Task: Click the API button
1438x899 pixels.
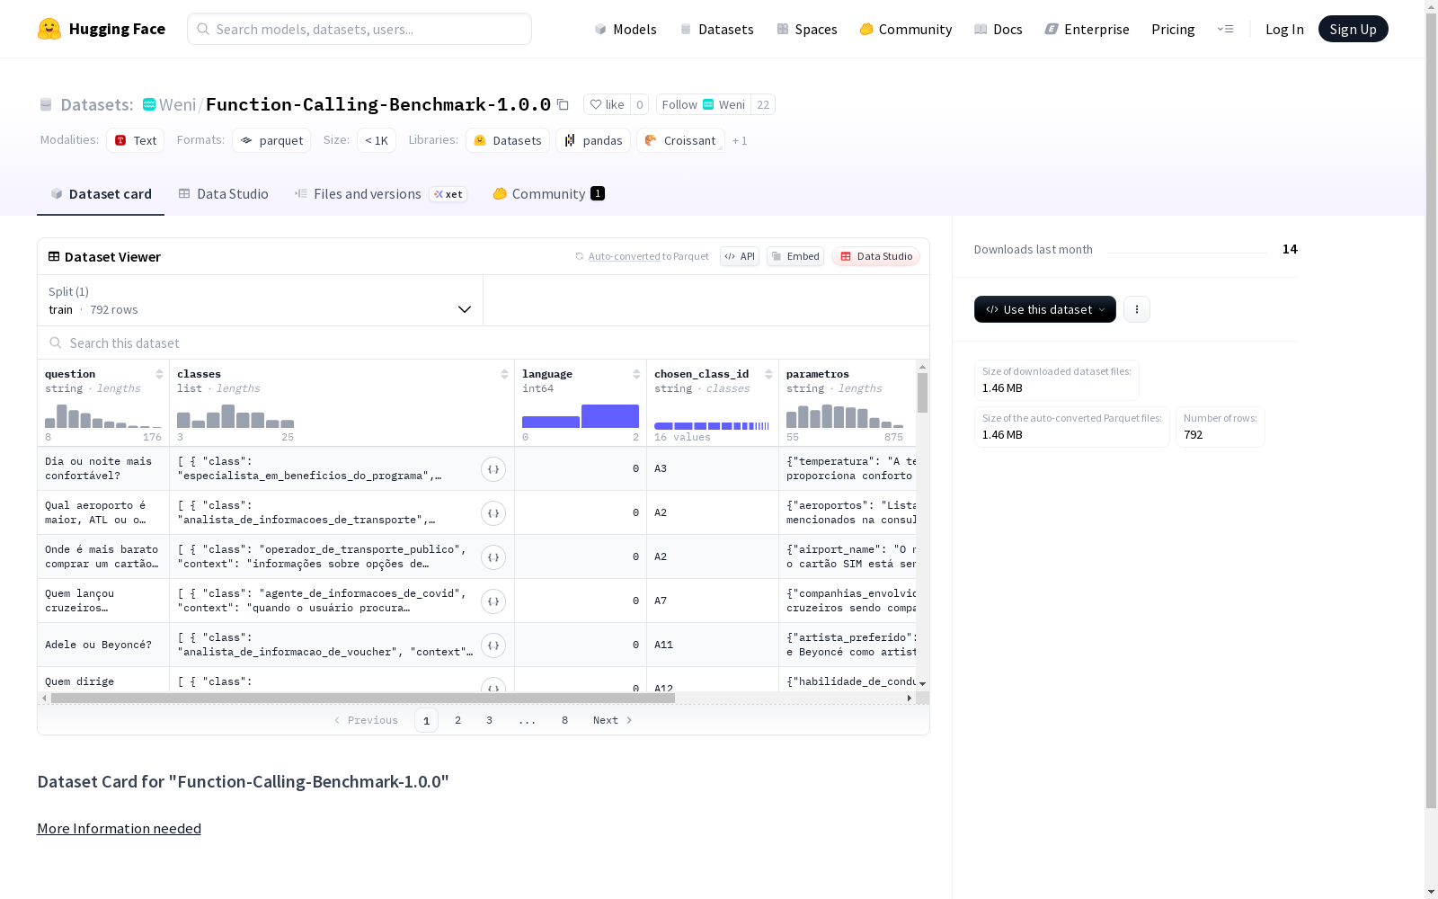Action: click(x=740, y=256)
